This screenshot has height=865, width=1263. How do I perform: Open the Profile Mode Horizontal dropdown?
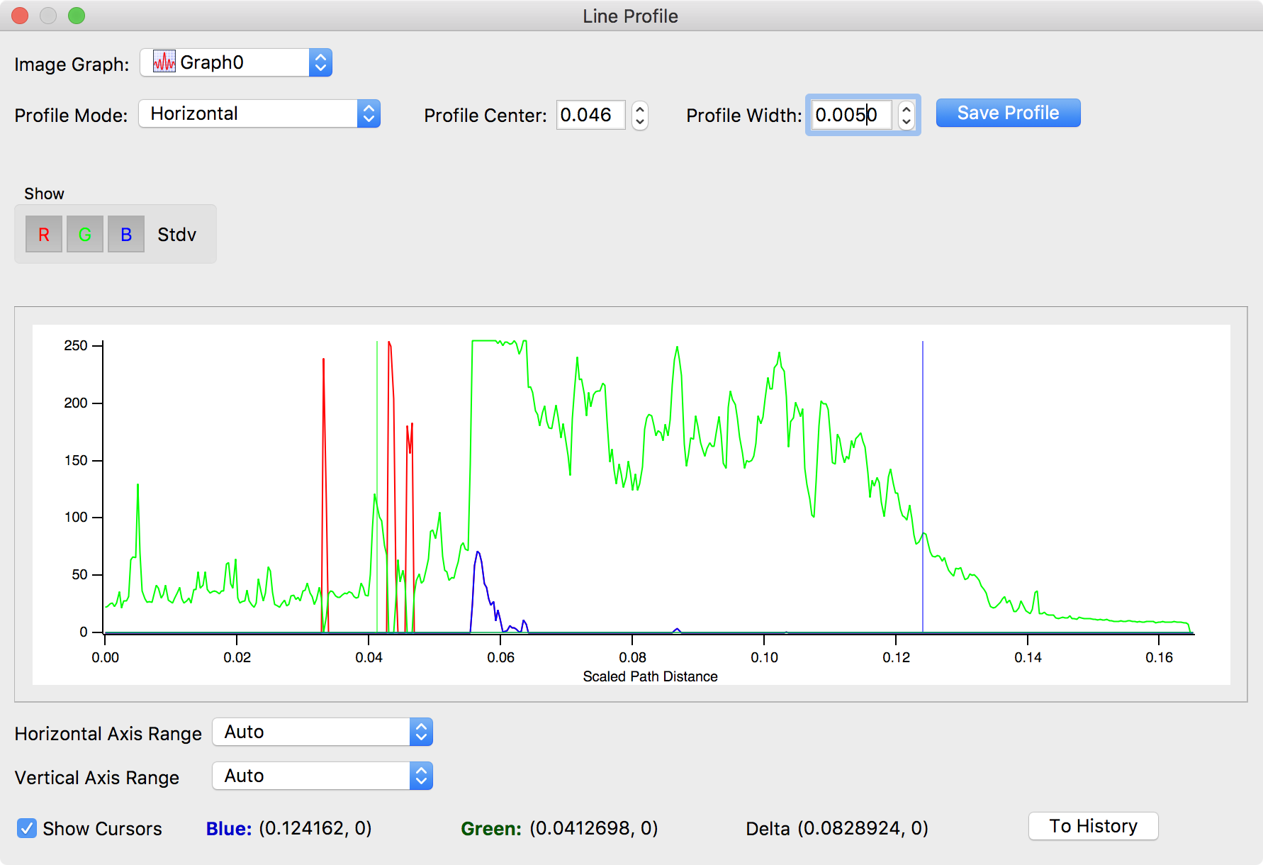[259, 113]
